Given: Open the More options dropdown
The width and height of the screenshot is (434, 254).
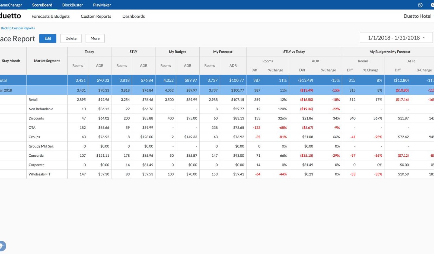Looking at the screenshot, I should tap(95, 38).
